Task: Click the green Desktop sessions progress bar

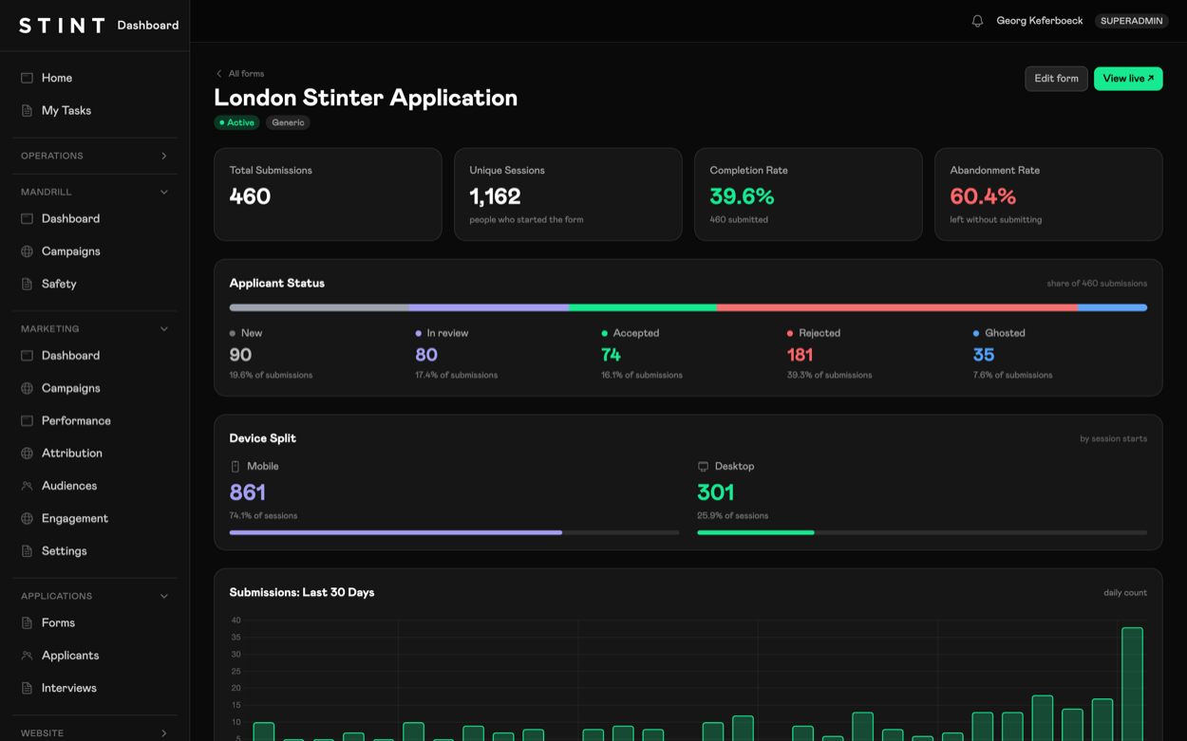Action: 756,532
